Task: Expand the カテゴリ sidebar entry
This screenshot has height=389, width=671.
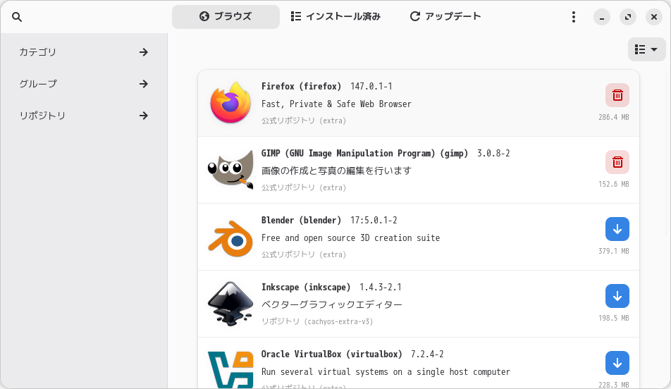Action: pyautogui.click(x=83, y=52)
